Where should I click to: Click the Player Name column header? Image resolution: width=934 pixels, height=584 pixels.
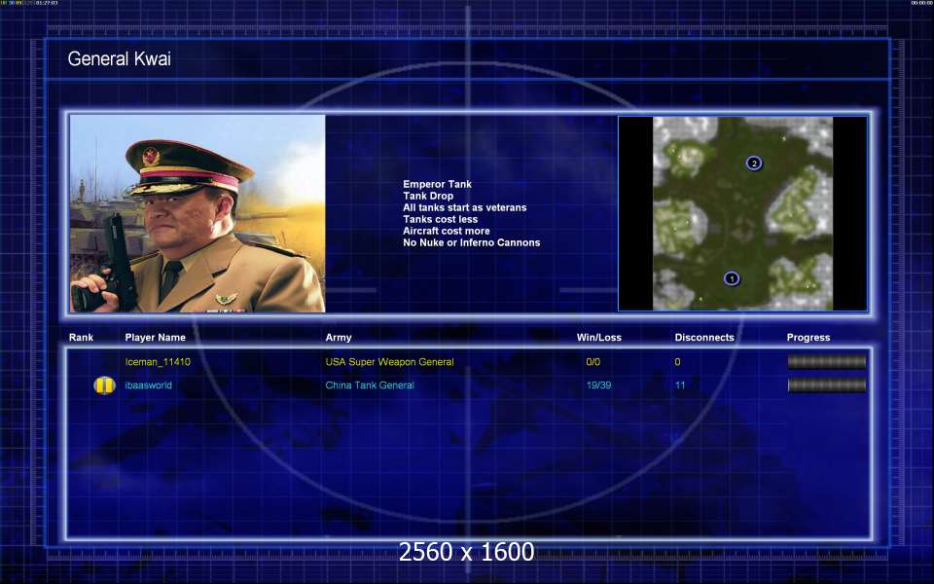coord(156,338)
